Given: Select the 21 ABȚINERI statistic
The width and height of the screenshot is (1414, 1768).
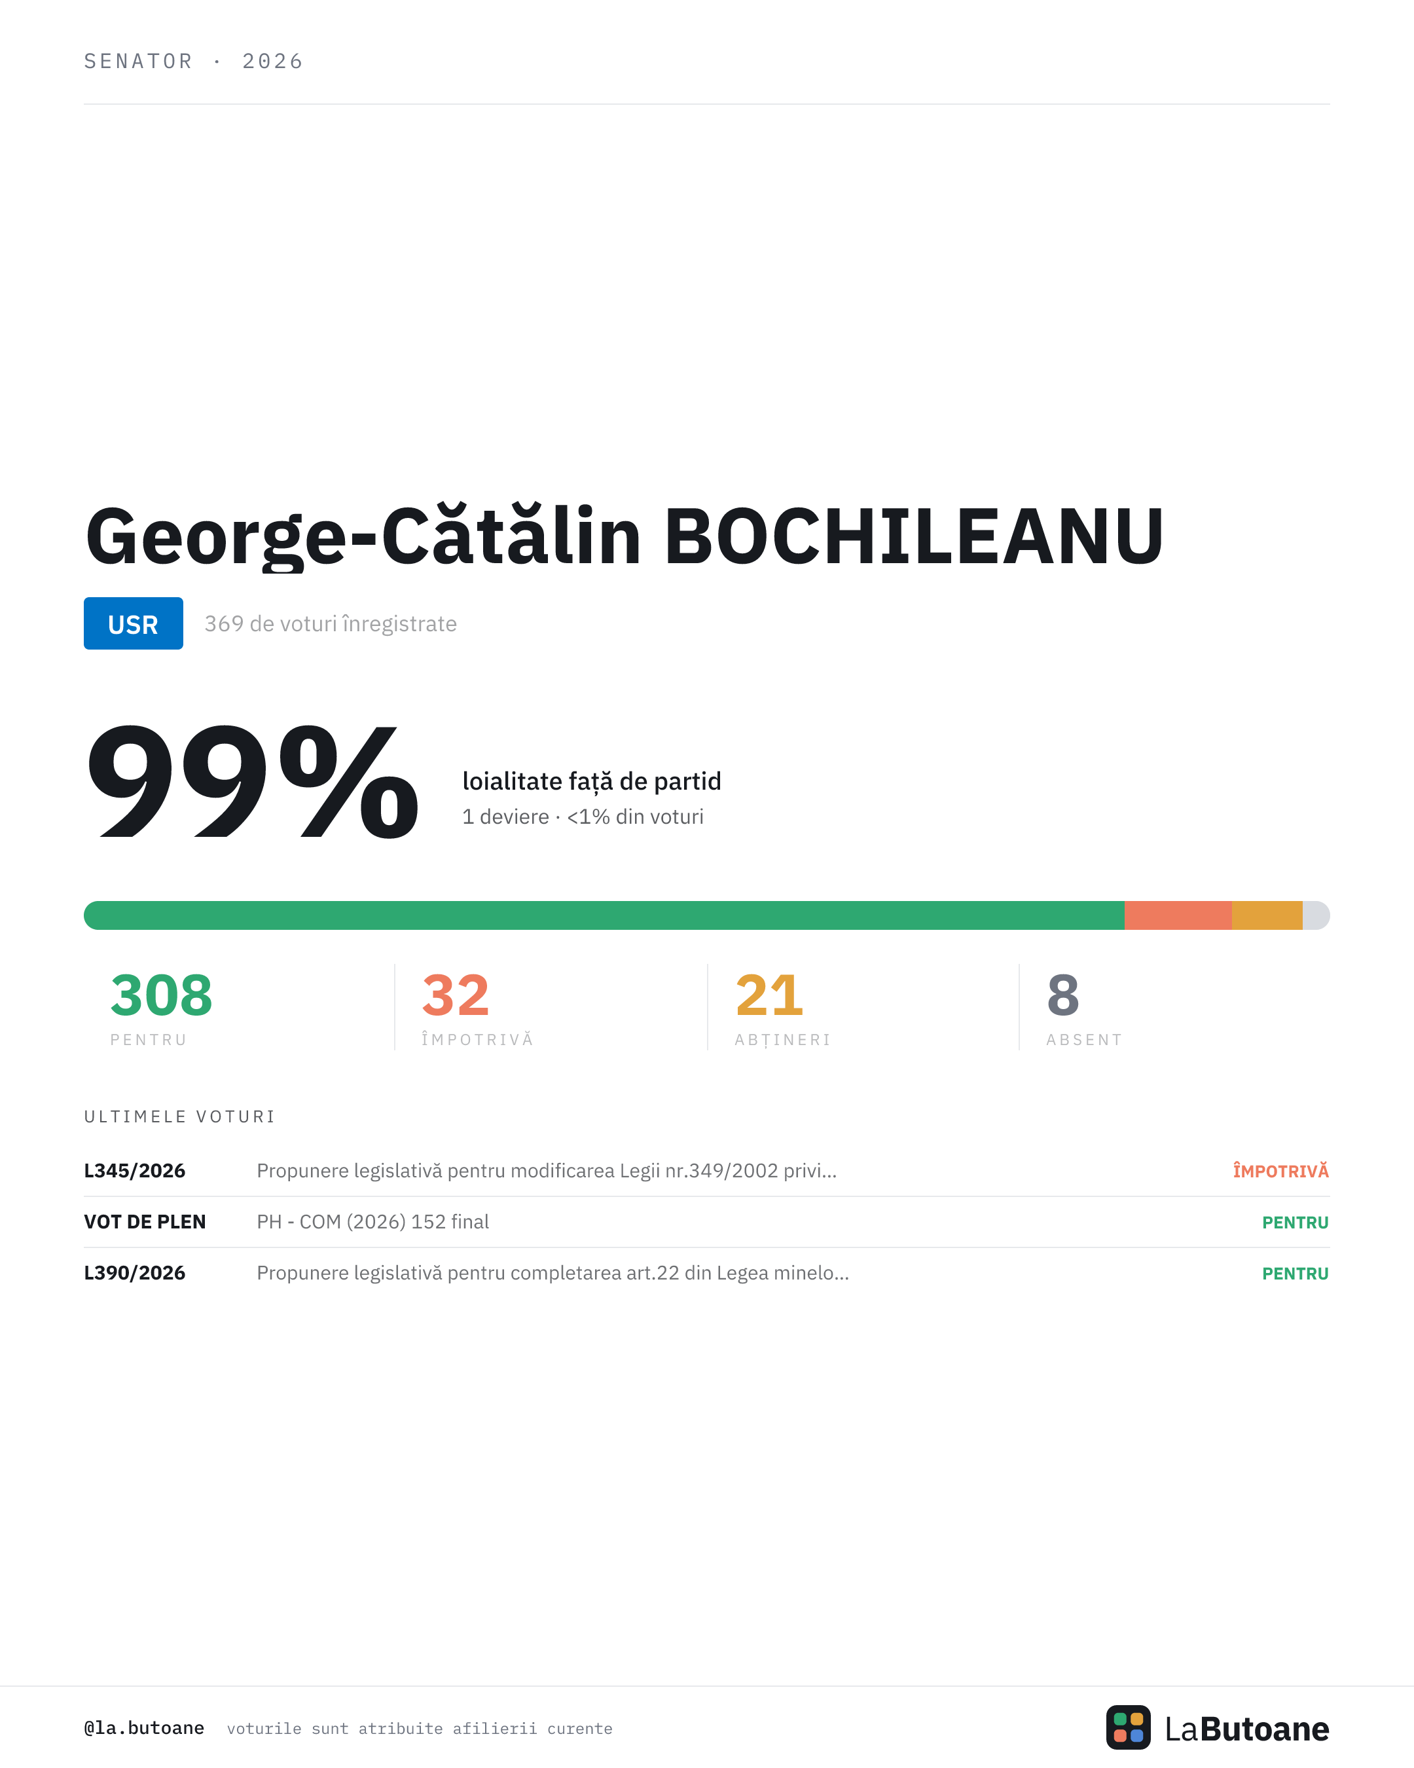Looking at the screenshot, I should [783, 1008].
